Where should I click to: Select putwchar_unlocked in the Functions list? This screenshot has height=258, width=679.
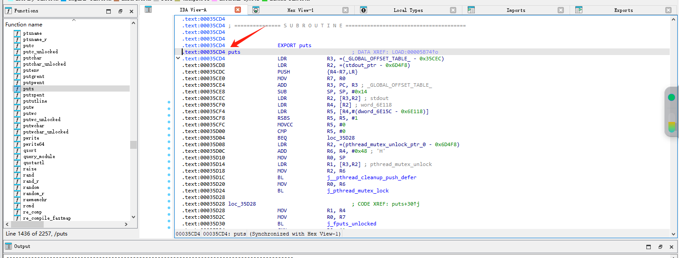click(x=45, y=132)
